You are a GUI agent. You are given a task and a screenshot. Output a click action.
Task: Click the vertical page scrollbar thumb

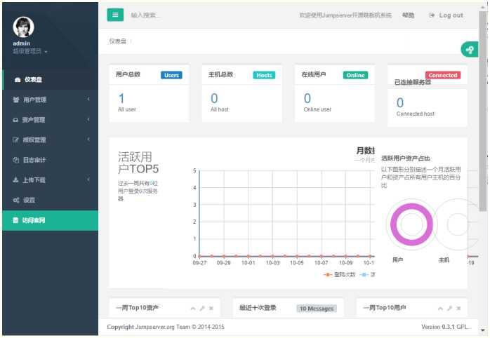483,111
